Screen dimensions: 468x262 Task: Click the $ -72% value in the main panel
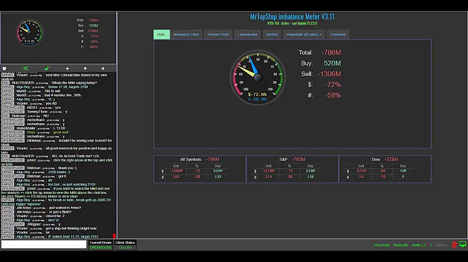333,85
